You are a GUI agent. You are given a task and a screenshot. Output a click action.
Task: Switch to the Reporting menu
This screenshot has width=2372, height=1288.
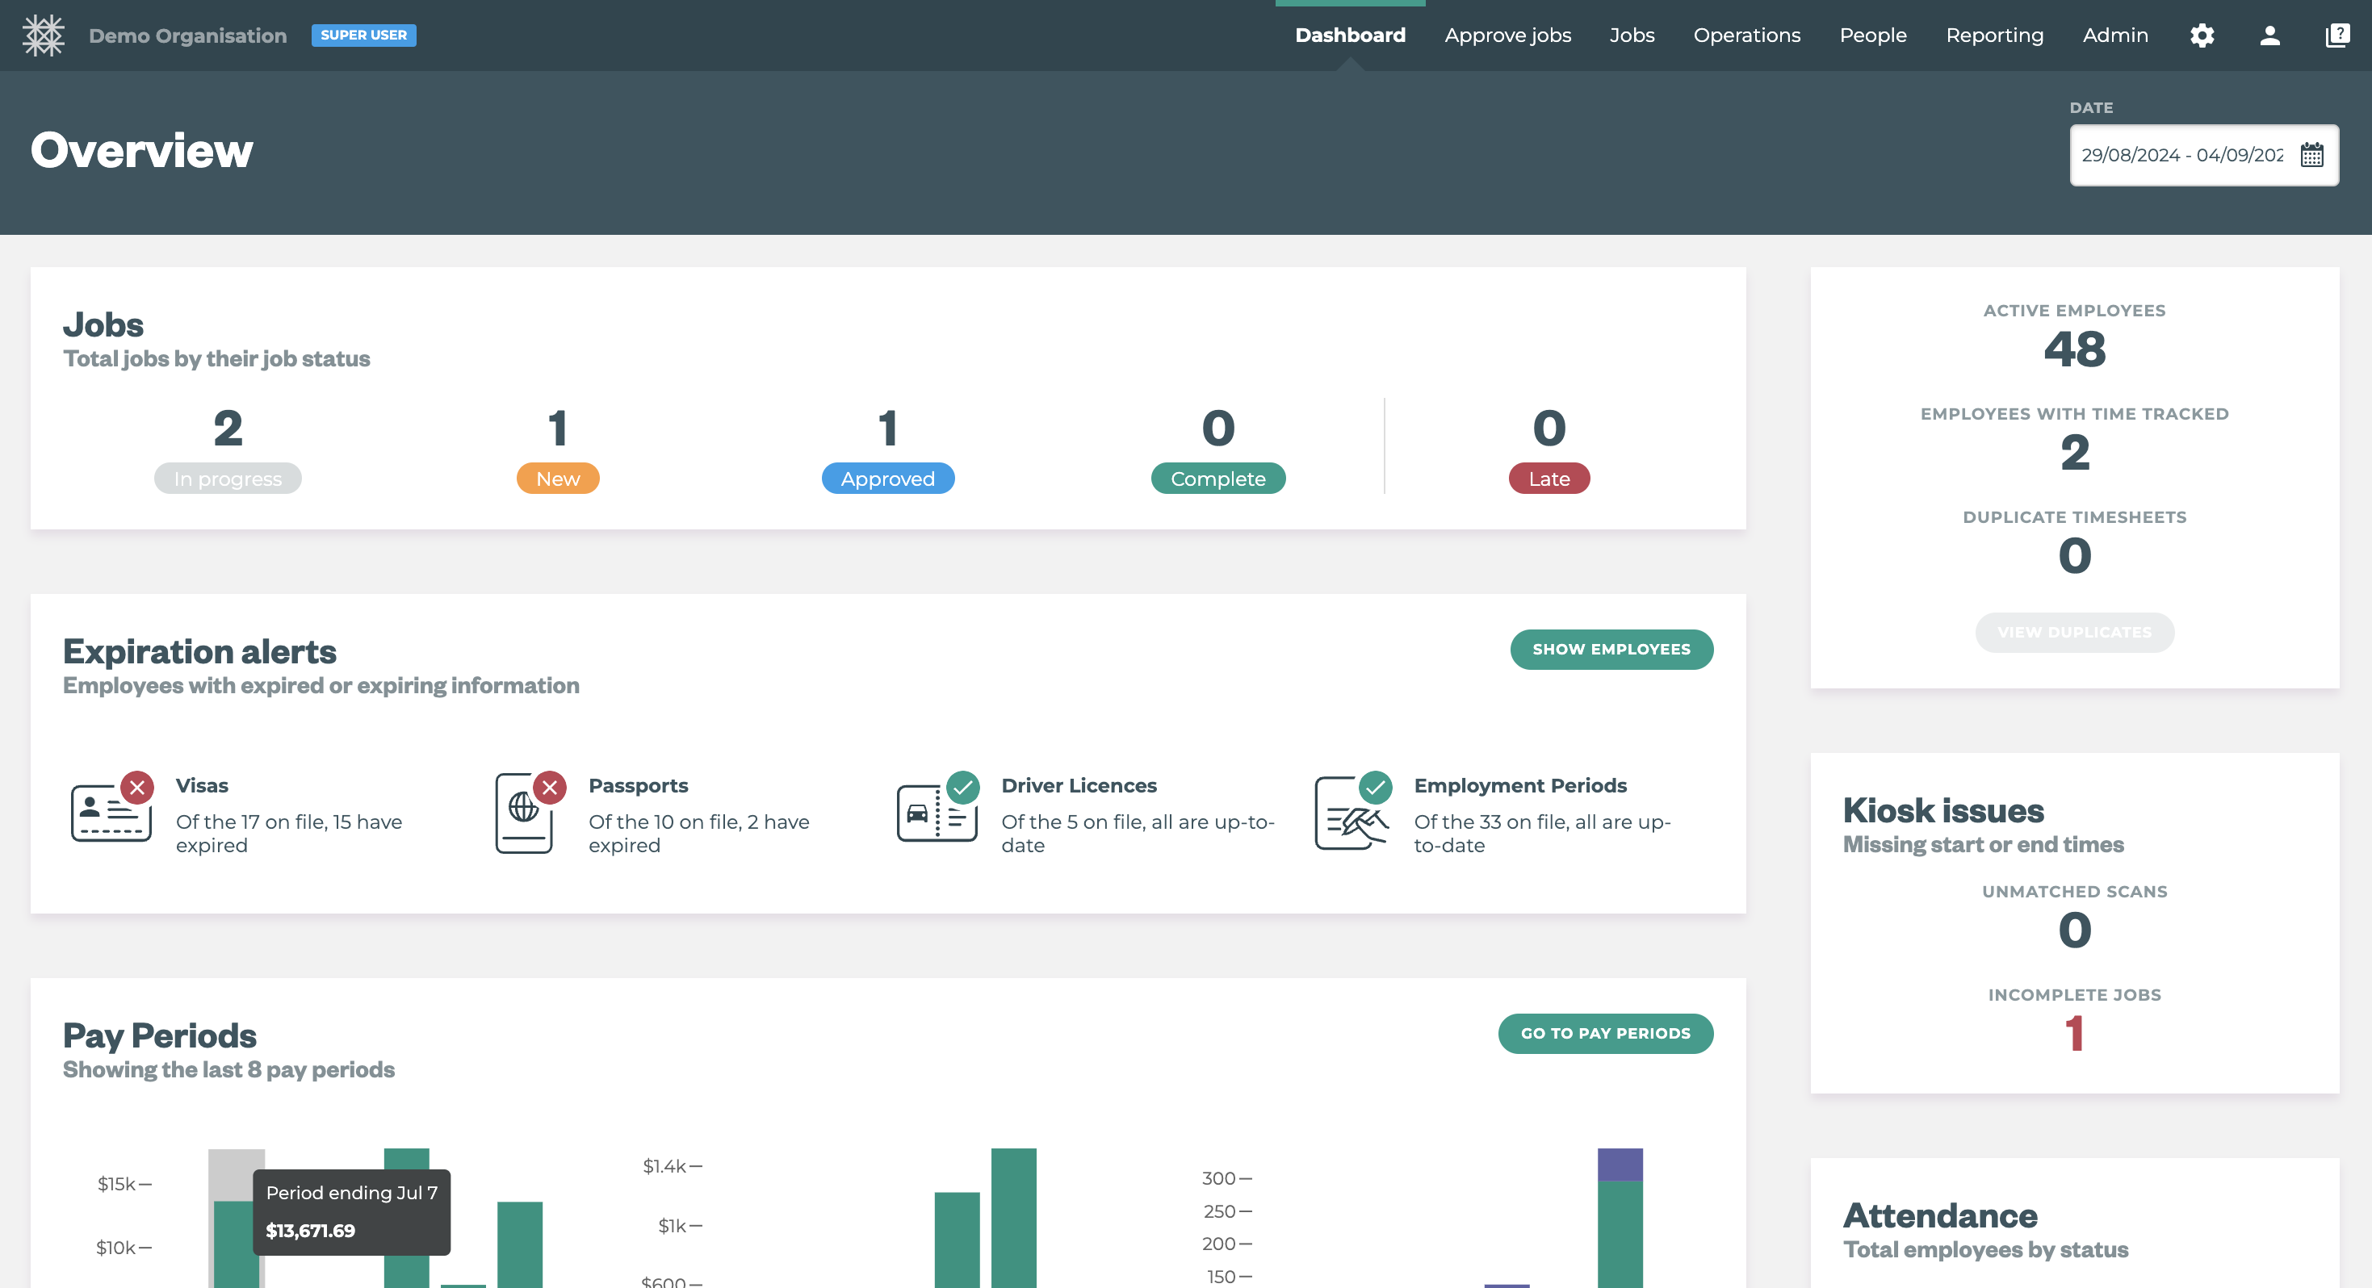tap(1994, 35)
